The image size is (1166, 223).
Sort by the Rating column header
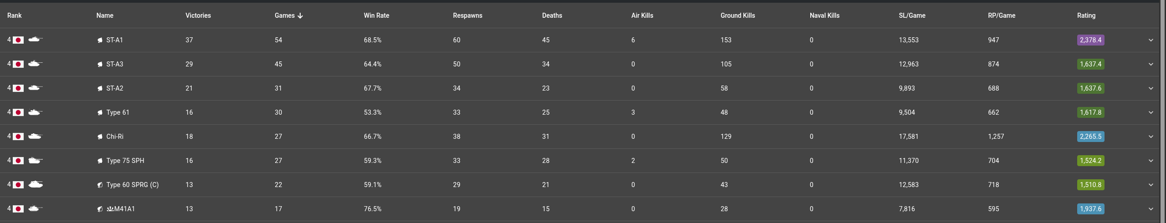point(1086,15)
